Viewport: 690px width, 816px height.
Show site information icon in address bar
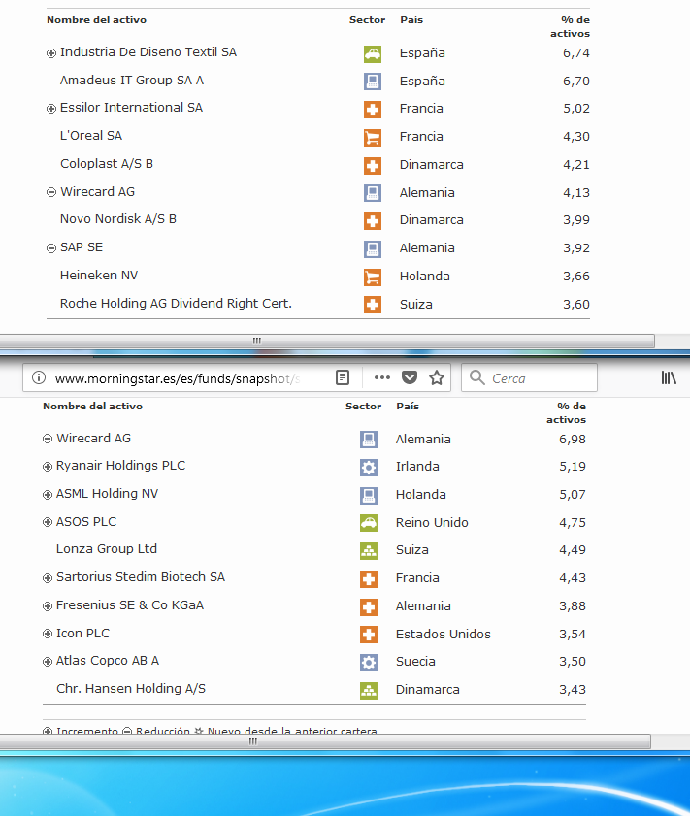tap(39, 377)
